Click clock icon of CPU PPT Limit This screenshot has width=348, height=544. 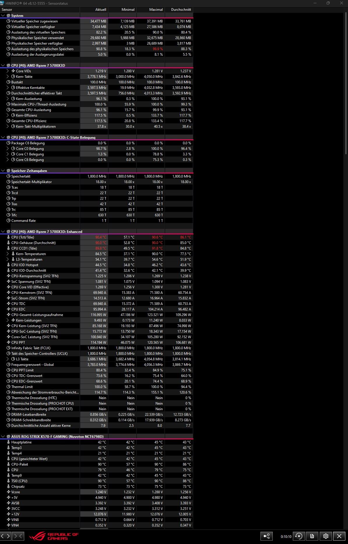pyautogui.click(x=8, y=370)
